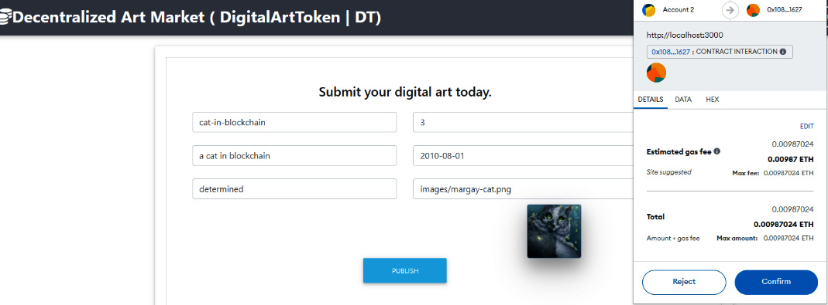The width and height of the screenshot is (828, 305).
Task: Confirm the MetaMask transaction
Action: pos(776,282)
